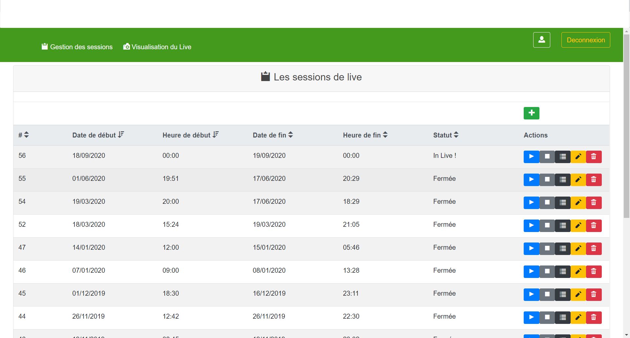Click the page vertical scrollbar down arrow
The height and width of the screenshot is (338, 630).
(626, 335)
